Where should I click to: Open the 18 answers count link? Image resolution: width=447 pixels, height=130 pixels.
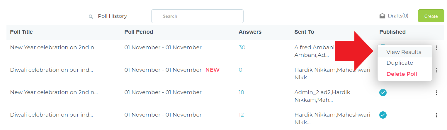click(x=241, y=92)
